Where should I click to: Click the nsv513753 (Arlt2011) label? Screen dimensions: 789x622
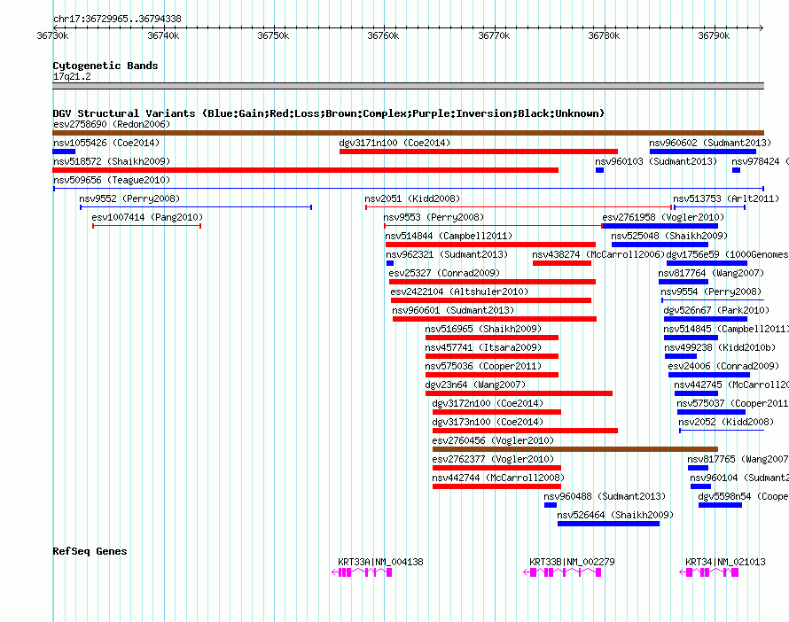pyautogui.click(x=725, y=198)
